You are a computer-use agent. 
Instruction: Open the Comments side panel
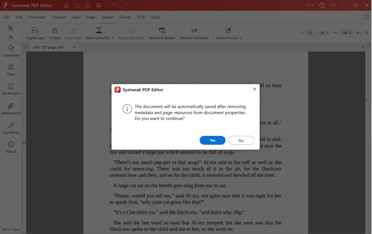tap(11, 51)
